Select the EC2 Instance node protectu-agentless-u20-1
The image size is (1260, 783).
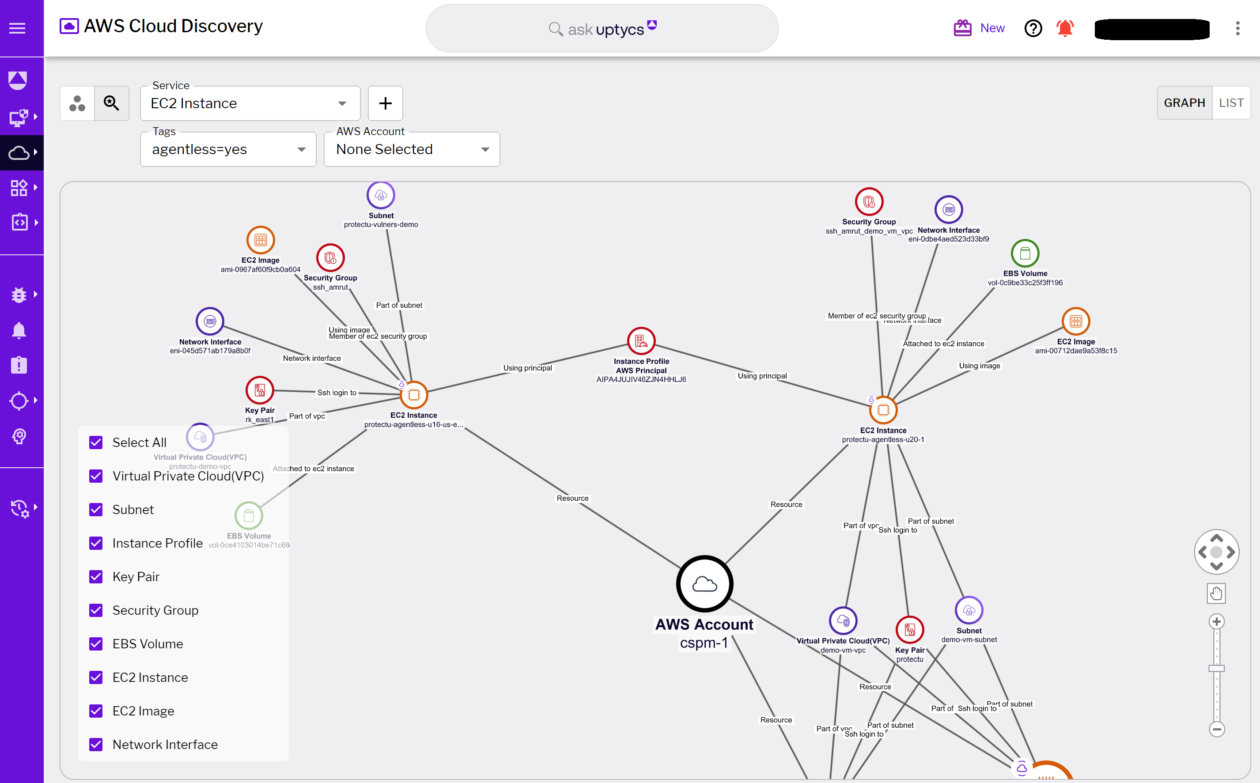883,410
